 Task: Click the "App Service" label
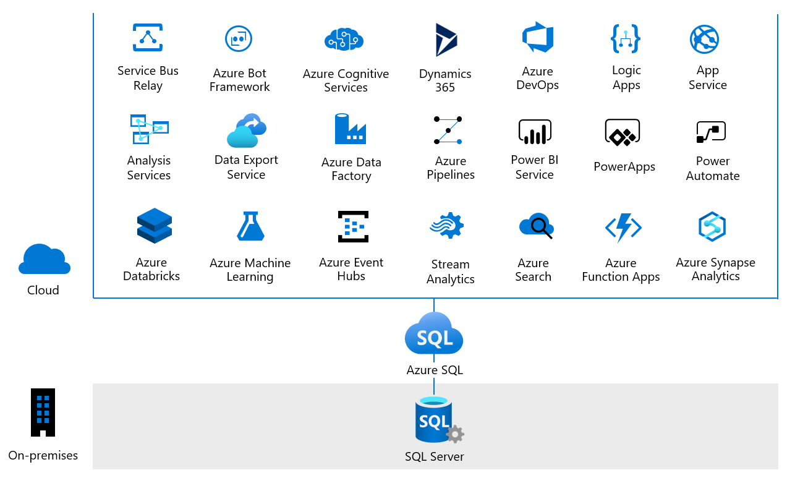(x=707, y=78)
